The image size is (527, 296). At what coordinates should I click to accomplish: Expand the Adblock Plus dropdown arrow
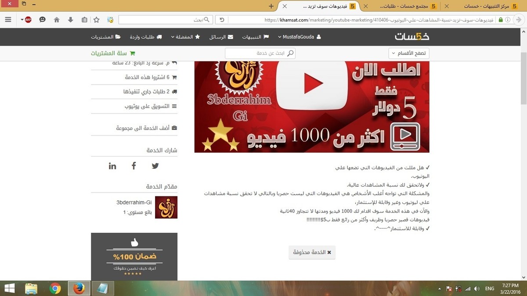pos(22,20)
